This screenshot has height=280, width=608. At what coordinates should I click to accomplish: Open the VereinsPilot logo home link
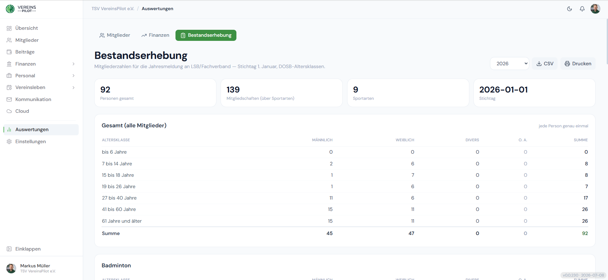click(x=21, y=9)
